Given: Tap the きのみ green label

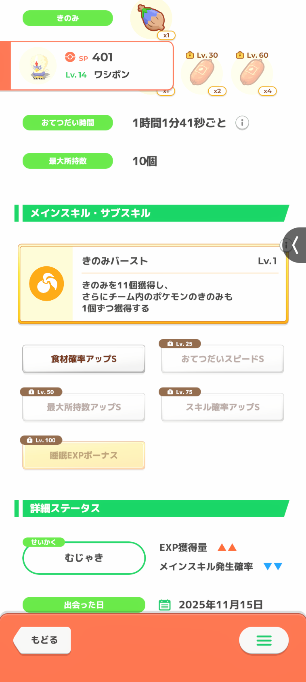Looking at the screenshot, I should pos(67,18).
